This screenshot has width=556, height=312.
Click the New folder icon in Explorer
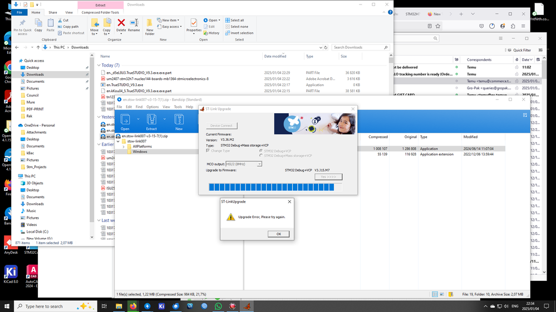(x=150, y=27)
